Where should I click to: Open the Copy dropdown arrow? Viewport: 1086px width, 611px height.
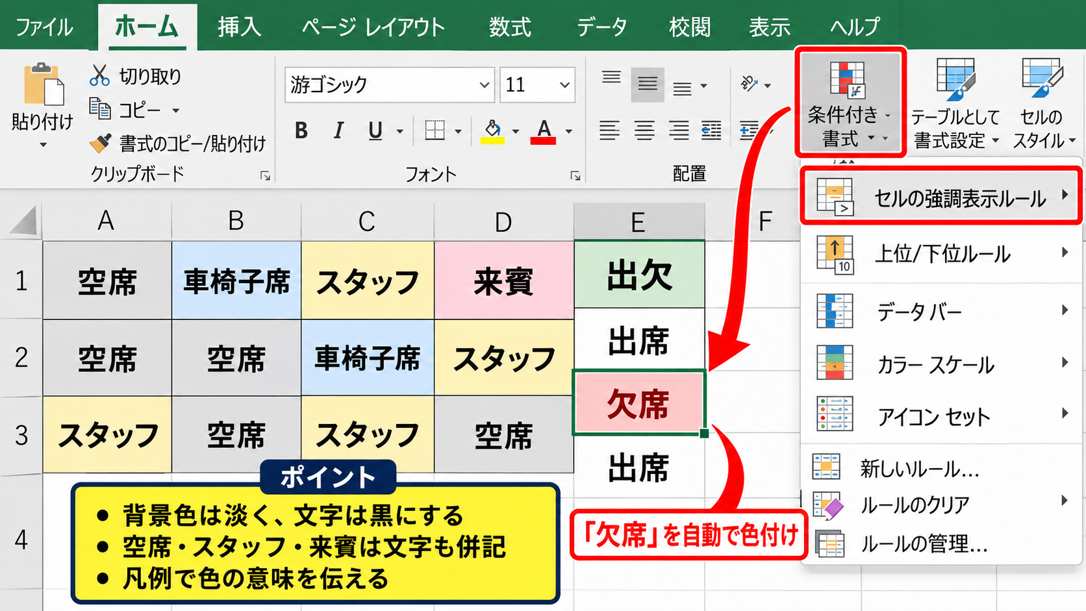tap(175, 111)
